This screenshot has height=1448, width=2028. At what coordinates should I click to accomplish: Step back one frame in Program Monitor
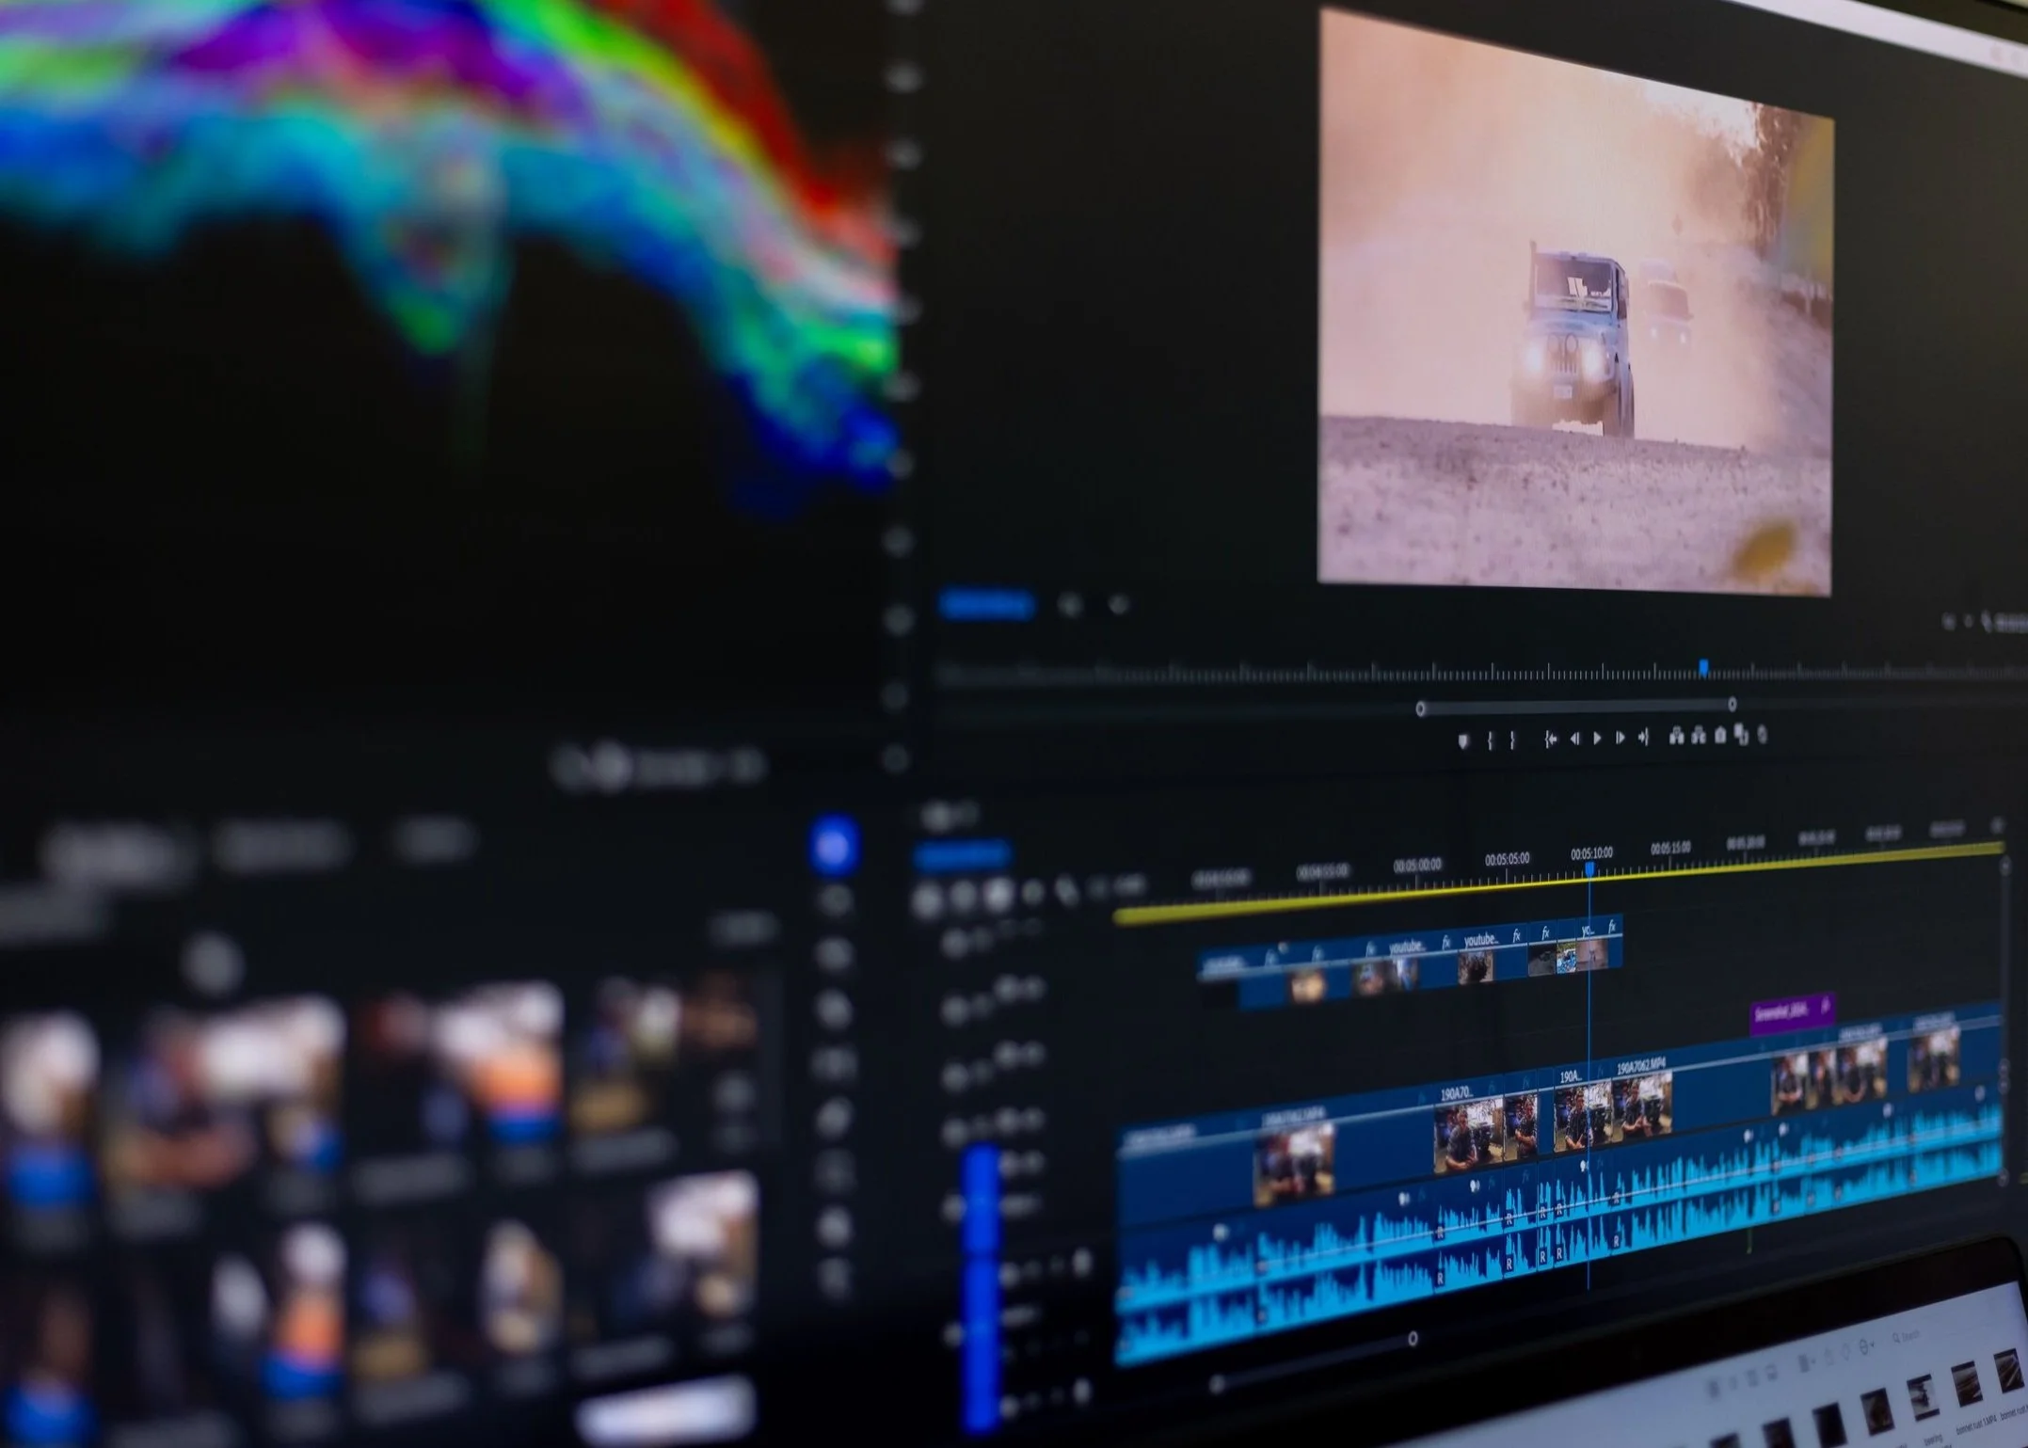click(x=1574, y=740)
